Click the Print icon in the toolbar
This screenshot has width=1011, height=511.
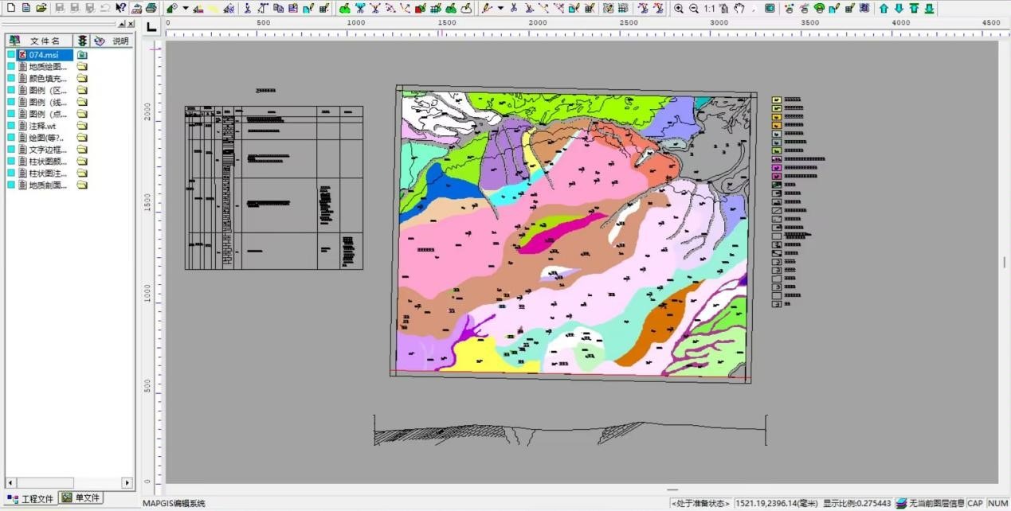(x=151, y=8)
